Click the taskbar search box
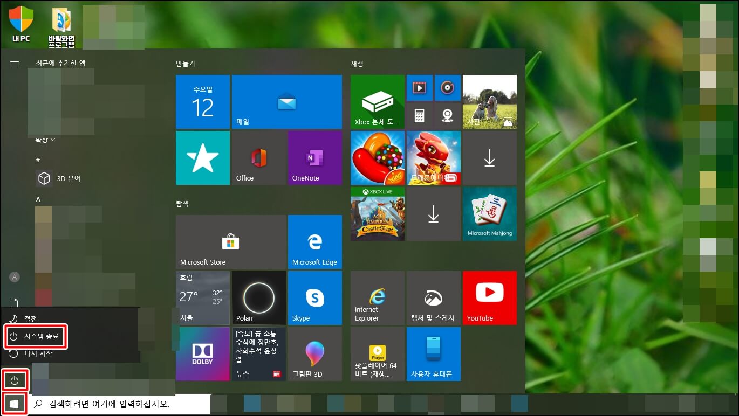The width and height of the screenshot is (739, 416). [x=119, y=404]
